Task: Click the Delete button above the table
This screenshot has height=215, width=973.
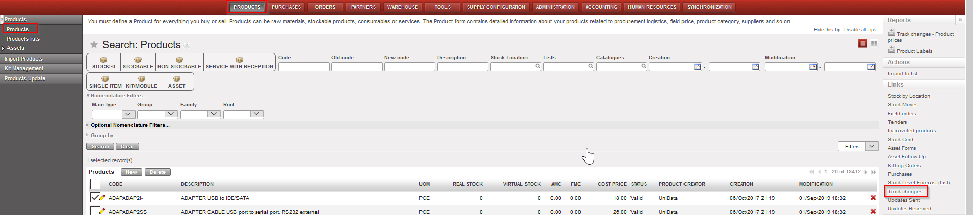Action: click(x=157, y=172)
